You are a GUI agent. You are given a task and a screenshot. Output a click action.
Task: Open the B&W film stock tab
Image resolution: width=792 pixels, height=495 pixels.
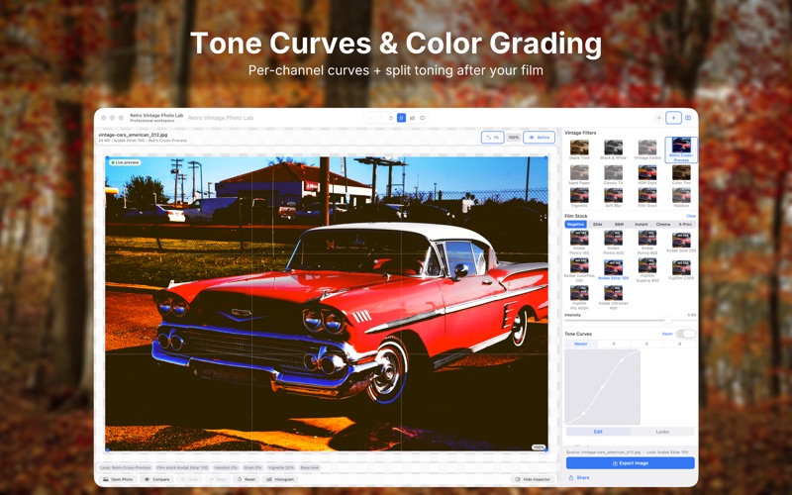620,225
